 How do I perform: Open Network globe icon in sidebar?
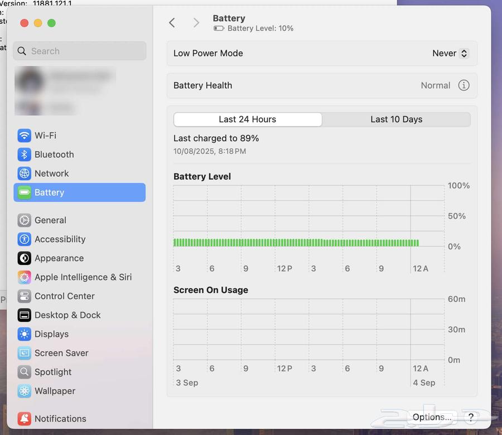[24, 173]
